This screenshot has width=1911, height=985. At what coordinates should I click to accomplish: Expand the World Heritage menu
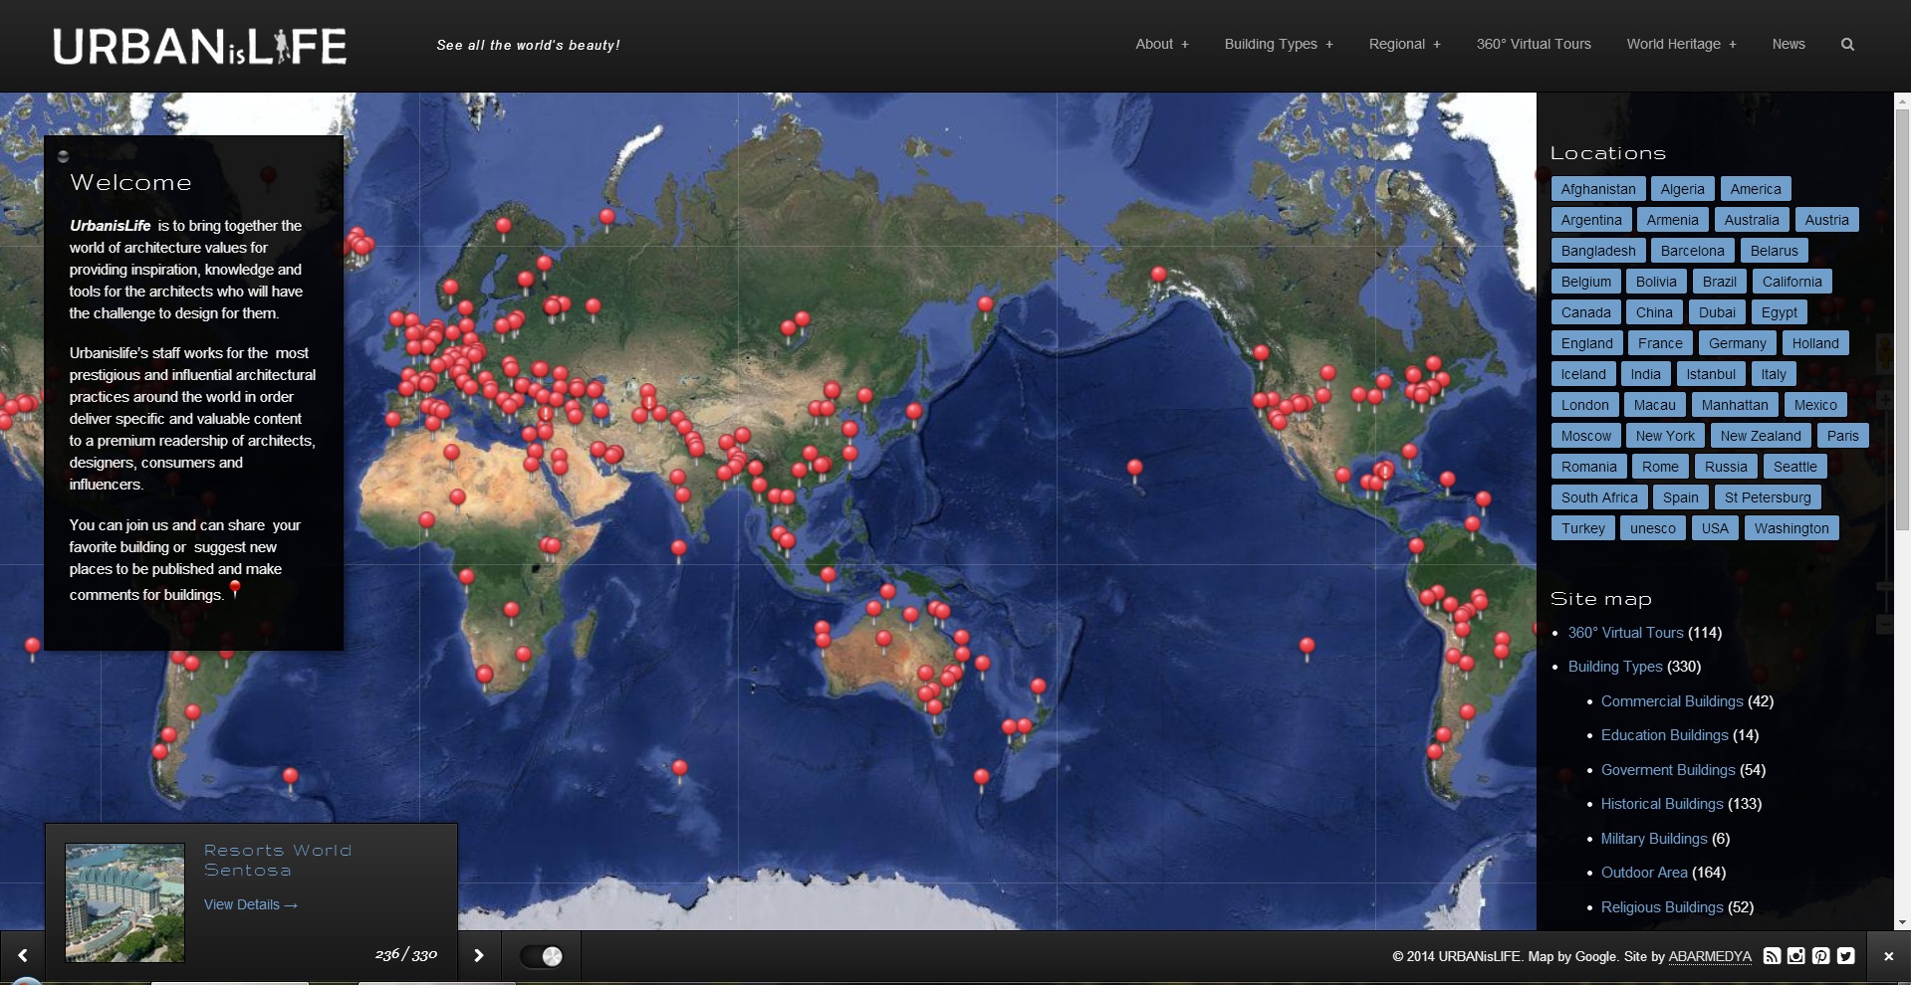pos(1681,44)
